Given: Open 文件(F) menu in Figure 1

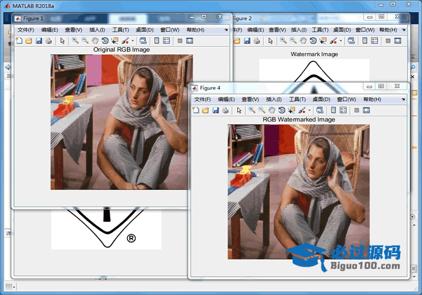Looking at the screenshot, I should [x=26, y=30].
